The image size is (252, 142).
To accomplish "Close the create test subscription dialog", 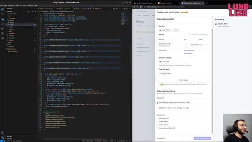I will tap(249, 12).
